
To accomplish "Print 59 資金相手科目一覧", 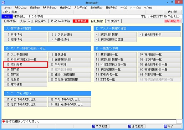I will (x=159, y=64).
